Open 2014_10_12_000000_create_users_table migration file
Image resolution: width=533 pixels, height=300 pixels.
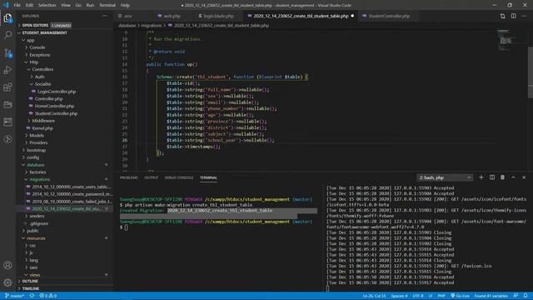[x=72, y=187]
